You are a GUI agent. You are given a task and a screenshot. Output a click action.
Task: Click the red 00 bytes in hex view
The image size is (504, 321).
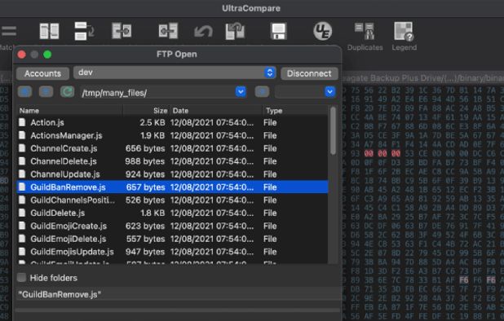click(x=382, y=153)
